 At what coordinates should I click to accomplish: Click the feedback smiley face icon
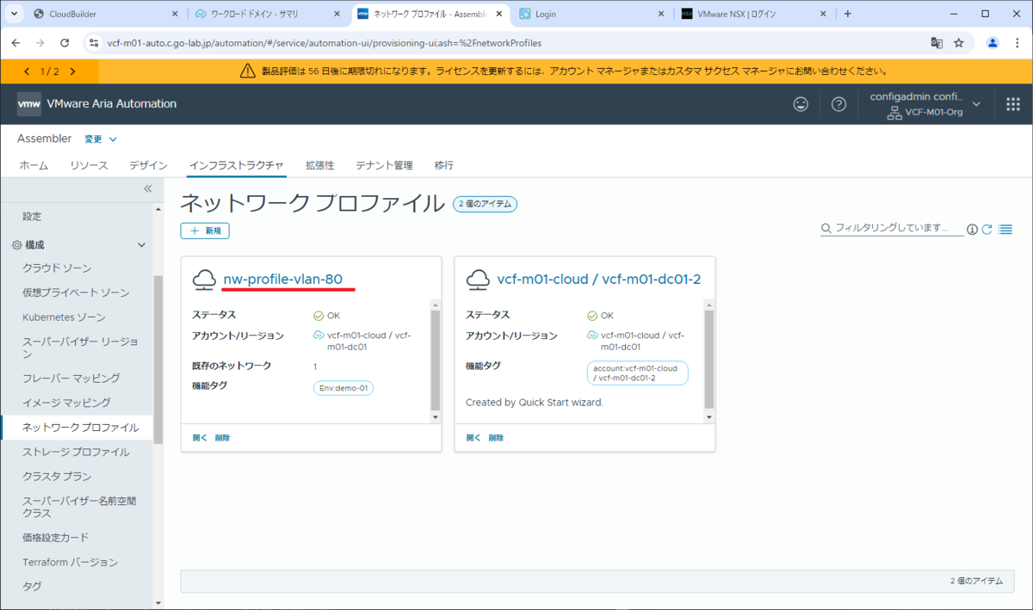pyautogui.click(x=801, y=104)
